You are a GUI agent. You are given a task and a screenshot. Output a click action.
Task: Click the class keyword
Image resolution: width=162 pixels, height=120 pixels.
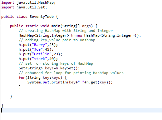coord(22,17)
